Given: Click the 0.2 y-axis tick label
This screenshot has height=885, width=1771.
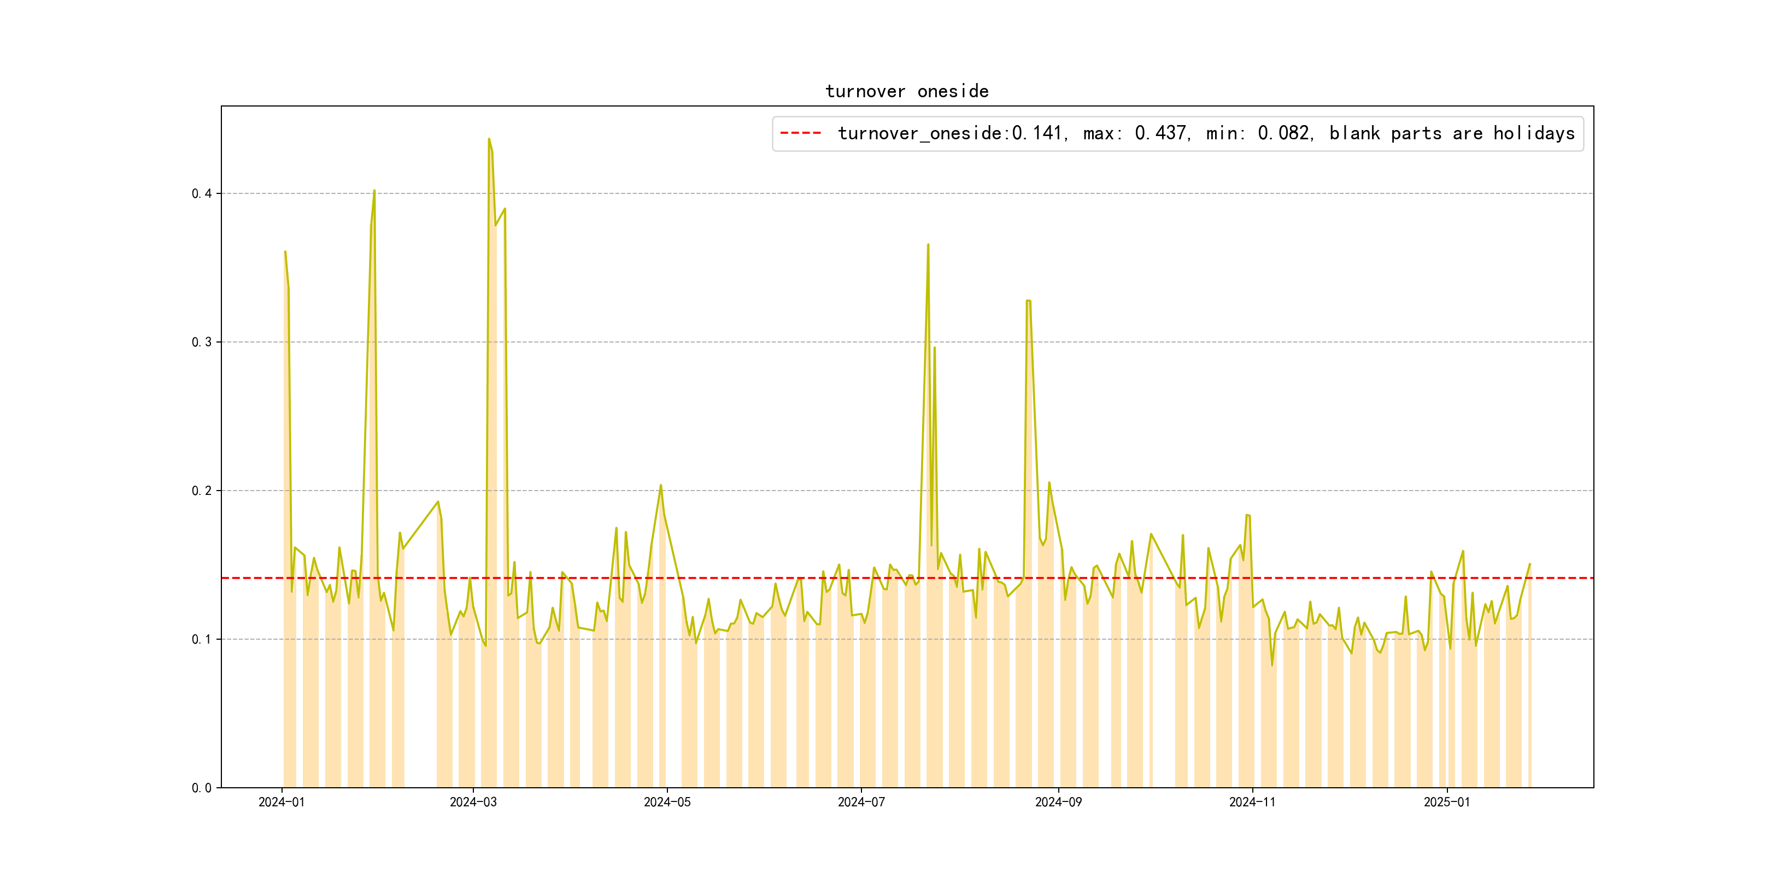Looking at the screenshot, I should tap(202, 491).
